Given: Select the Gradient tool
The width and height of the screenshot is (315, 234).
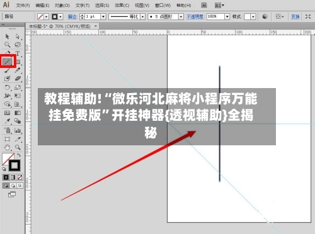Looking at the screenshot, I should 18,113.
